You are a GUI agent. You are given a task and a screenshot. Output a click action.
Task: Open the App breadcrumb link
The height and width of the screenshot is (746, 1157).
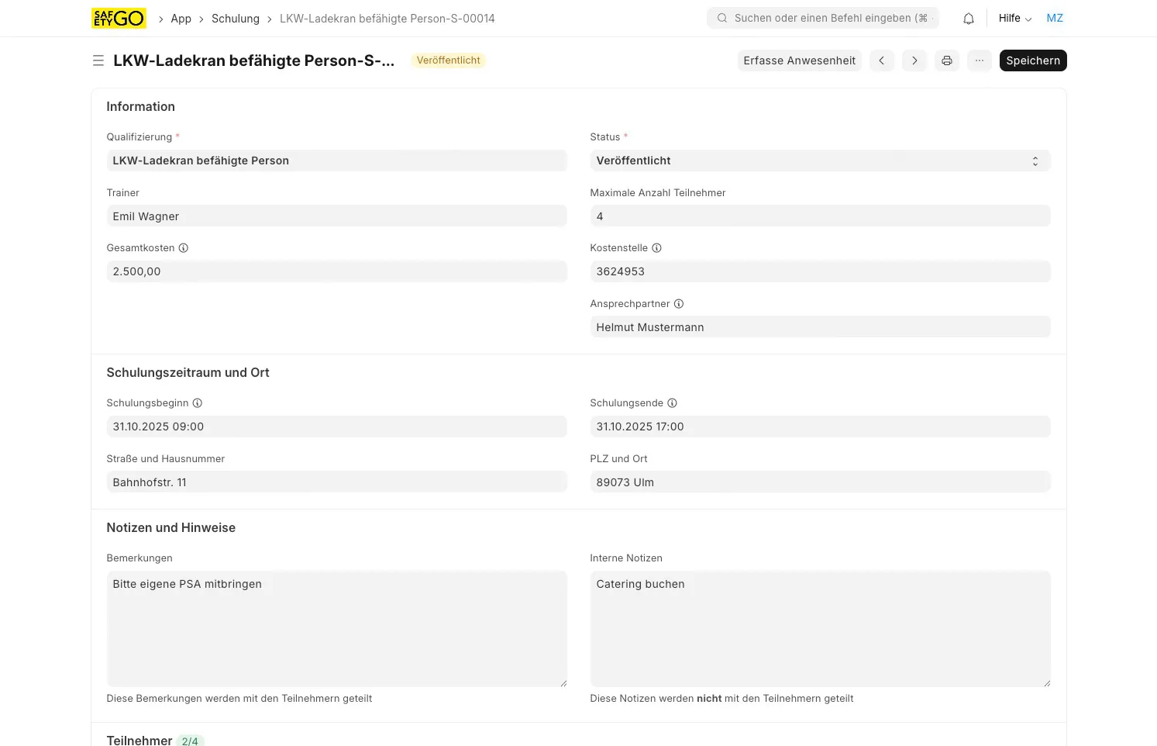pos(181,18)
